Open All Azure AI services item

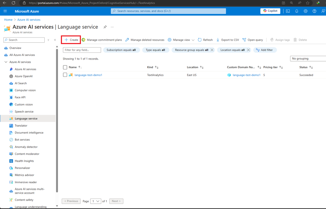coord(22,55)
